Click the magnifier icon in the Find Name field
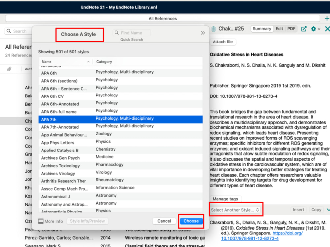This screenshot has width=330, height=247. tap(116, 33)
